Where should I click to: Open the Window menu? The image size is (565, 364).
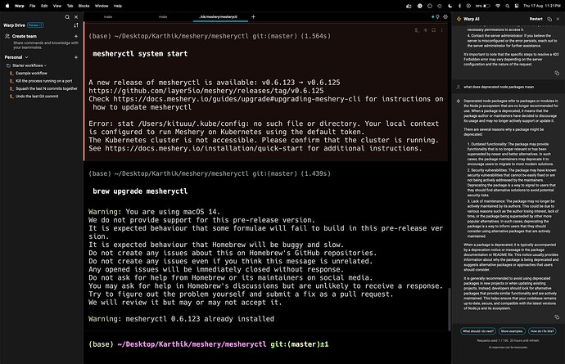point(102,6)
